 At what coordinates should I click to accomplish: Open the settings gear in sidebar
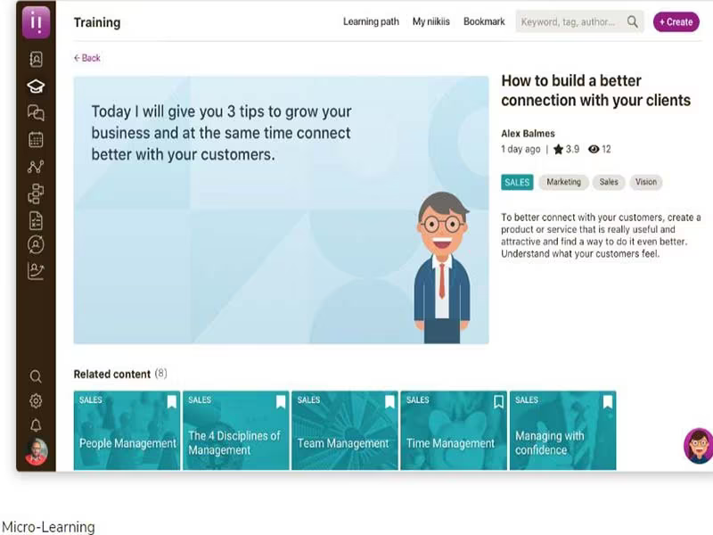click(36, 400)
